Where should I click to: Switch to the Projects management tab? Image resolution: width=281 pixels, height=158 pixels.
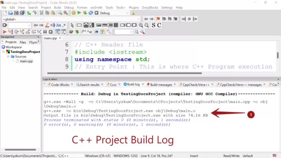click(11, 42)
